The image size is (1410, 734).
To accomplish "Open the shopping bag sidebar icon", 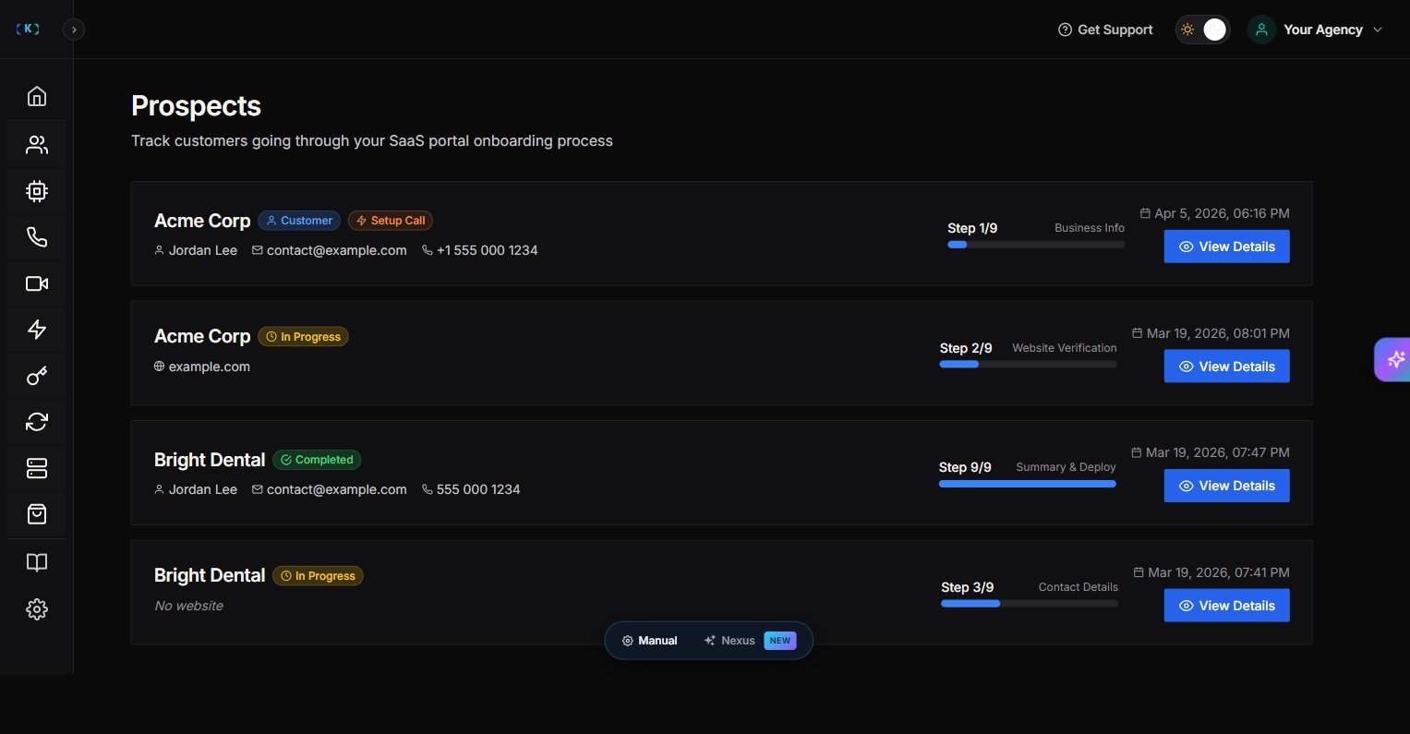I will coord(36,514).
